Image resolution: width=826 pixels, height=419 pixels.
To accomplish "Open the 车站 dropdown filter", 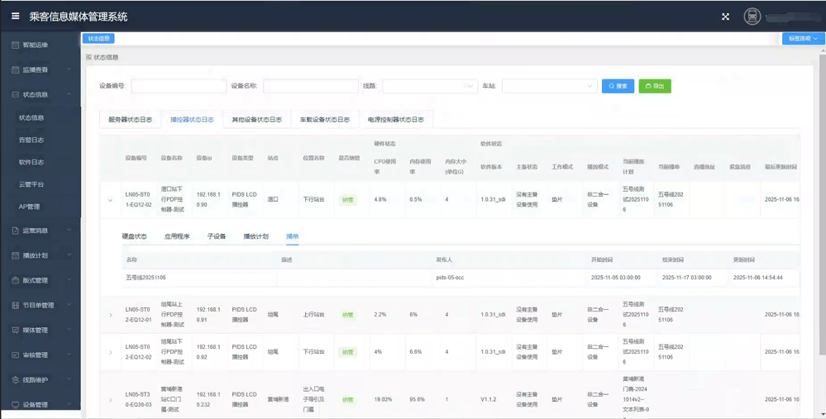I will pos(549,86).
